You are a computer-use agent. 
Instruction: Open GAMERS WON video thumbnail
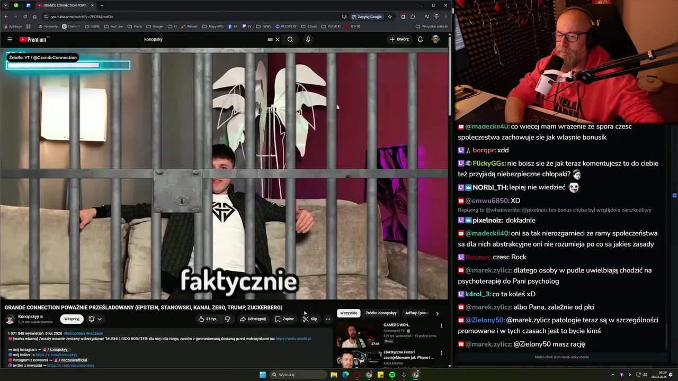[359, 334]
